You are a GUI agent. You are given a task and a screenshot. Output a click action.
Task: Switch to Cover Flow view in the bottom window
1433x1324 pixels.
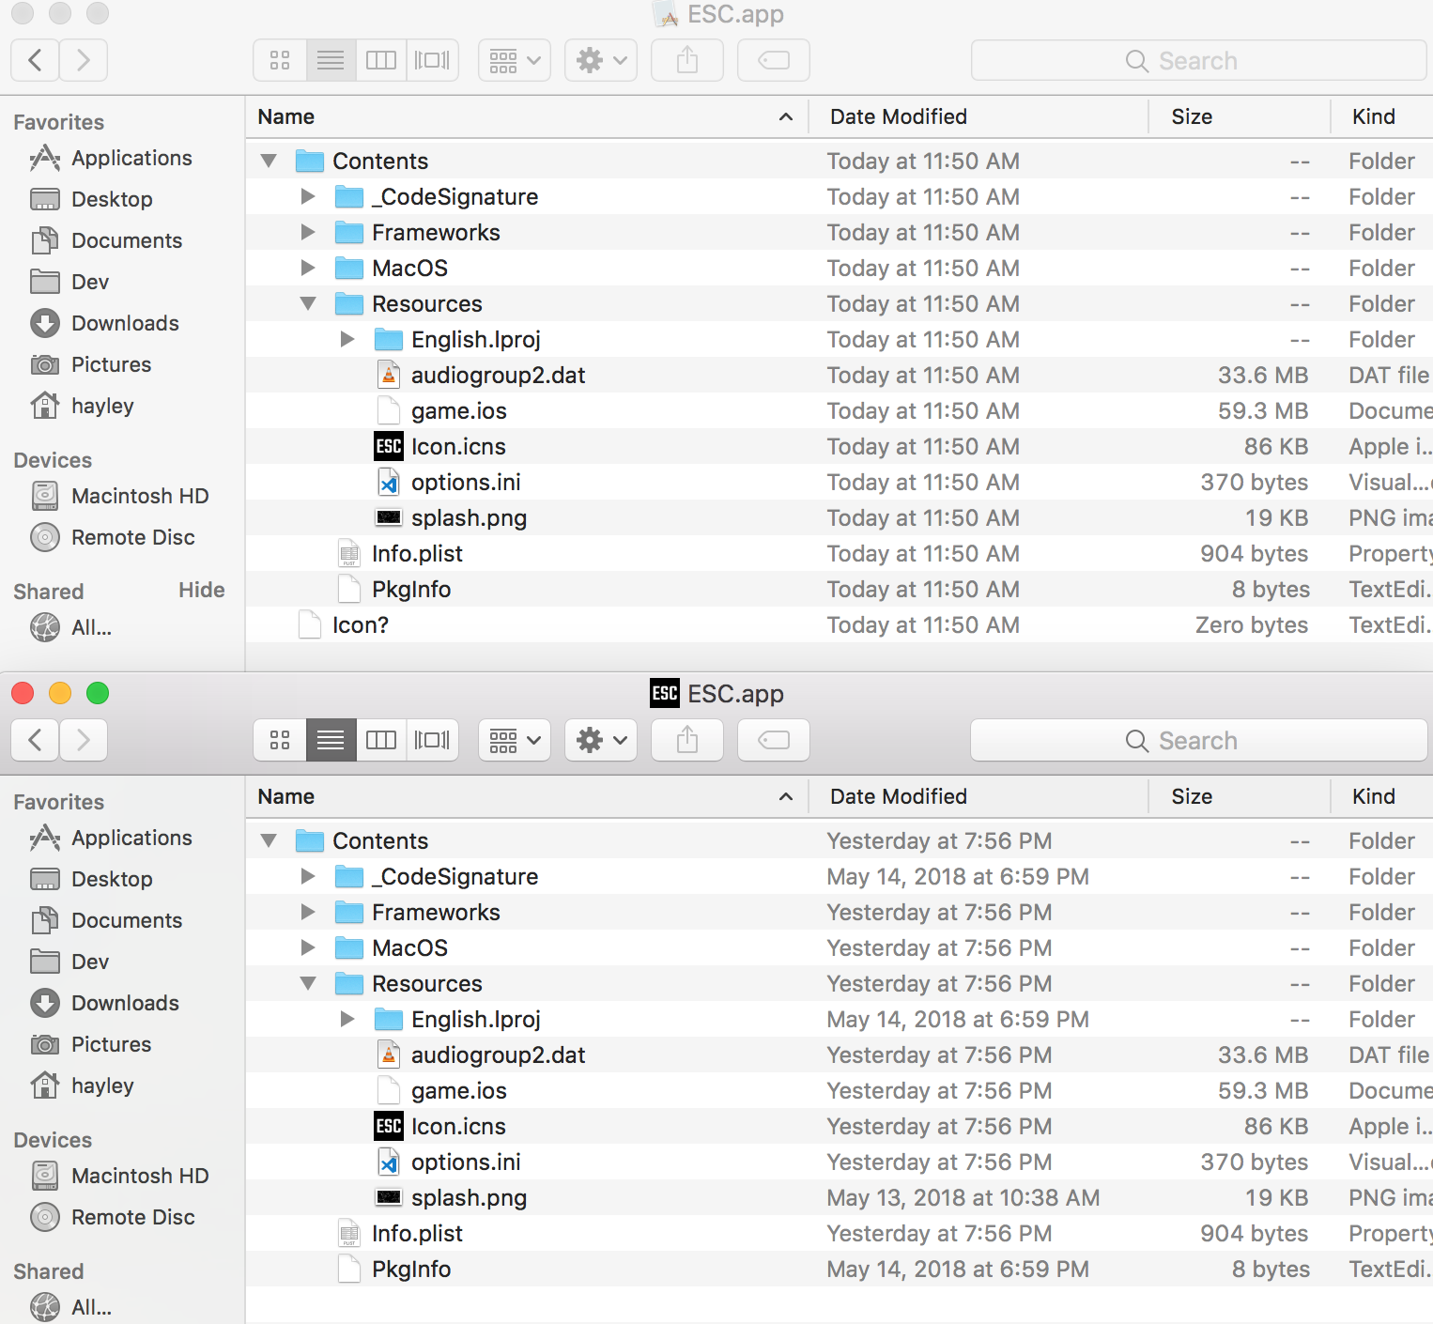click(432, 740)
